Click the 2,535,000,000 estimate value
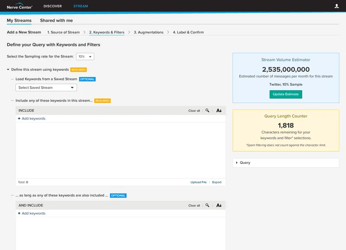Screen dimensions: 346x250 click(x=286, y=69)
